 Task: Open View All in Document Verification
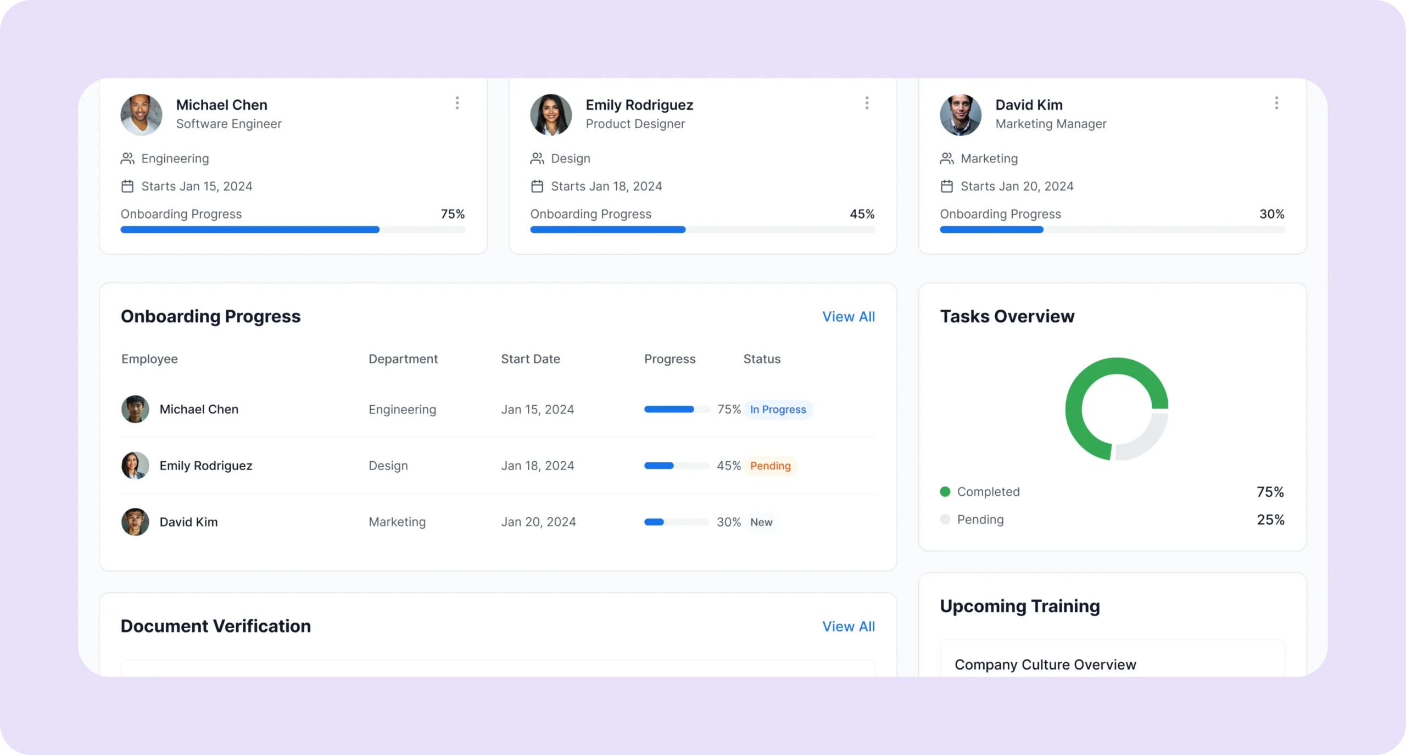[848, 627]
